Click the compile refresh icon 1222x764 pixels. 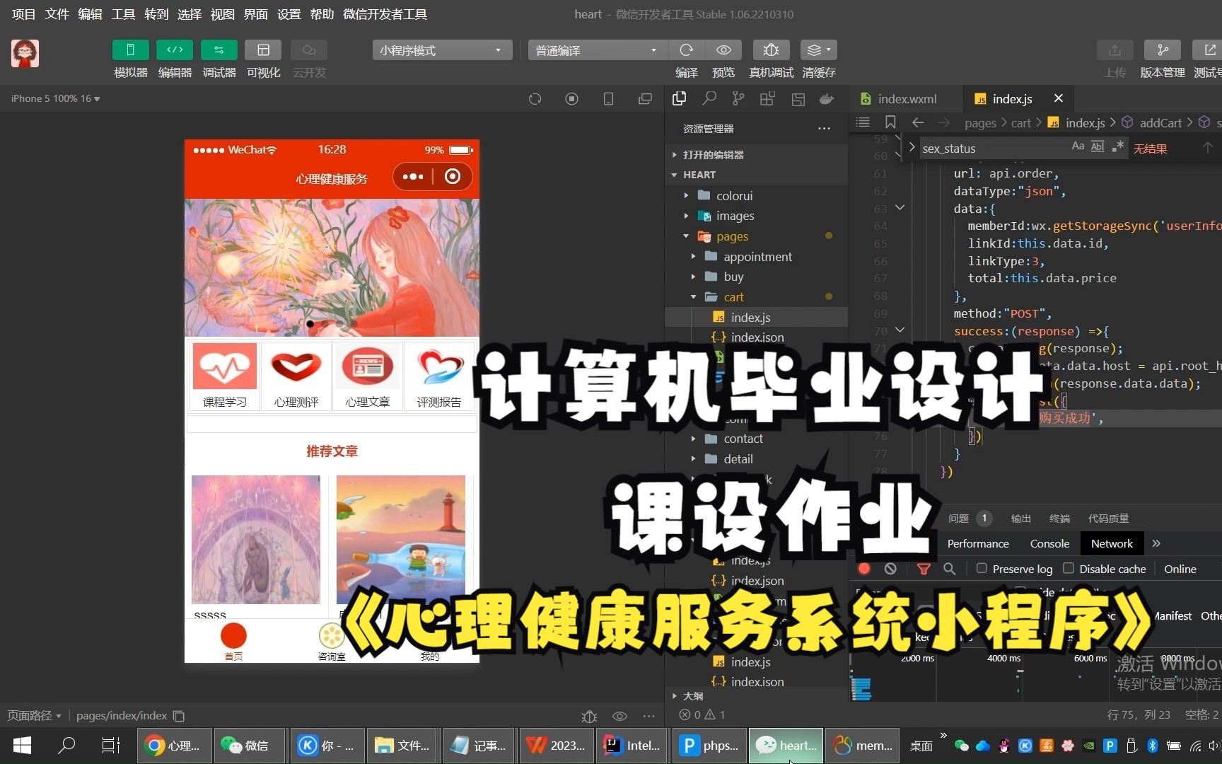tap(686, 50)
